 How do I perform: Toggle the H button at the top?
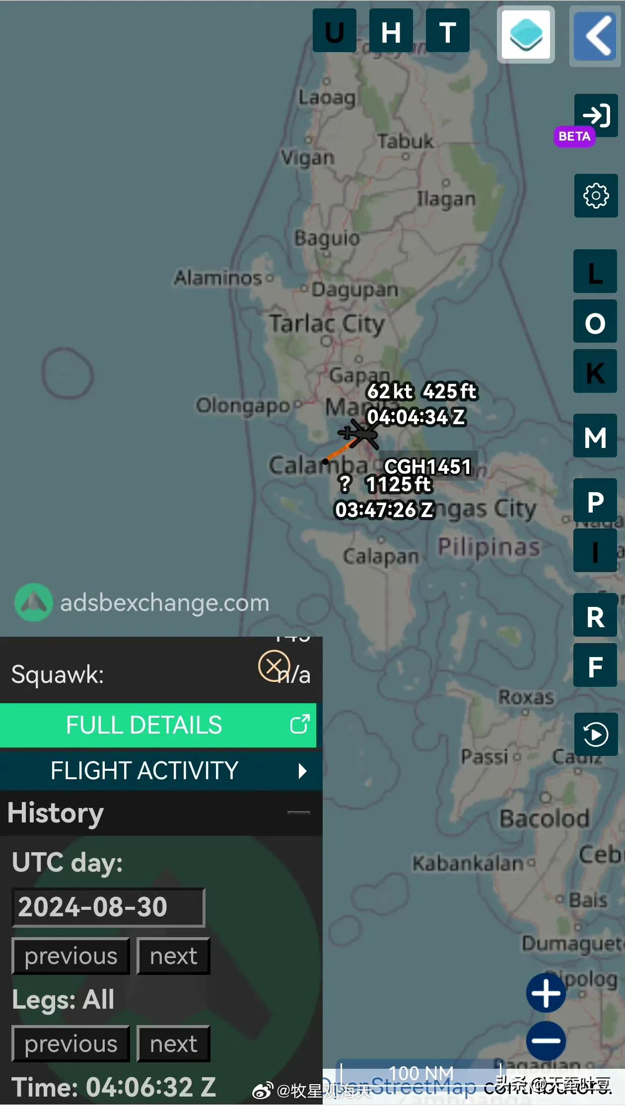tap(391, 31)
